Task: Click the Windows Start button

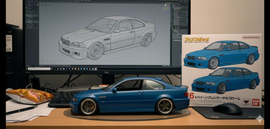Action: pos(27,69)
